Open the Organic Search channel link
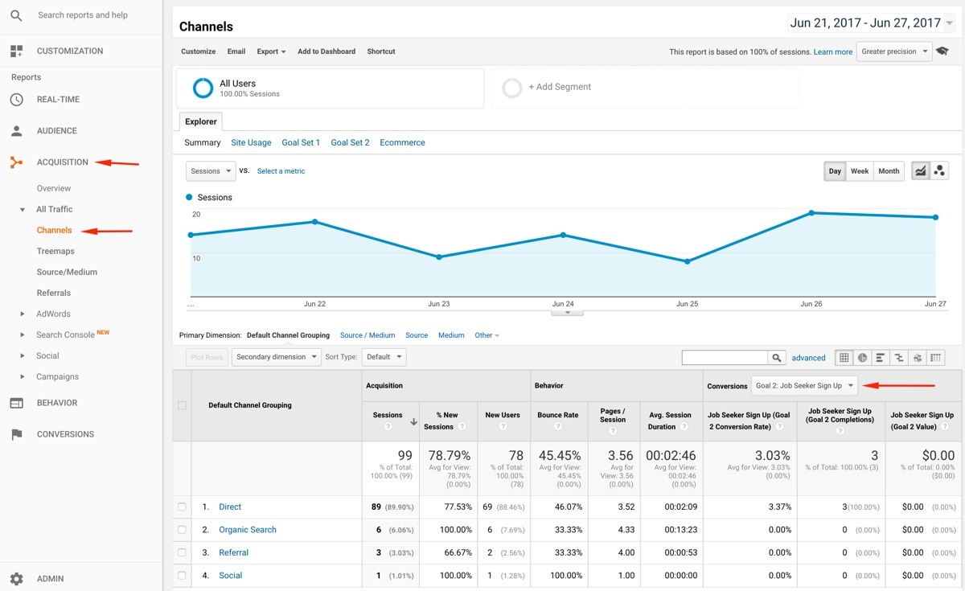The height and width of the screenshot is (591, 965). point(248,530)
